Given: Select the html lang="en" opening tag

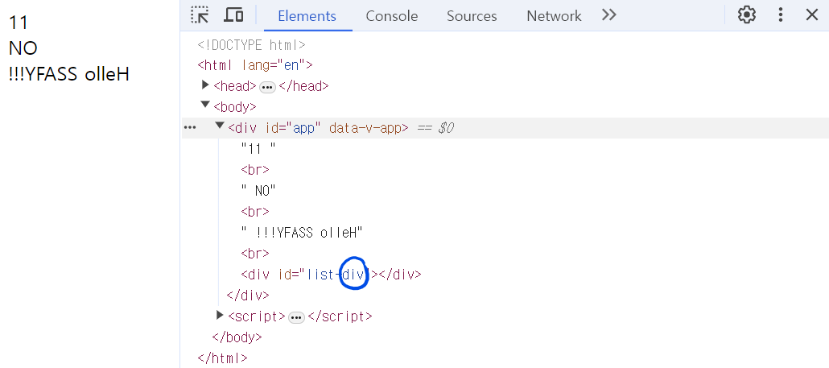Looking at the screenshot, I should [255, 65].
